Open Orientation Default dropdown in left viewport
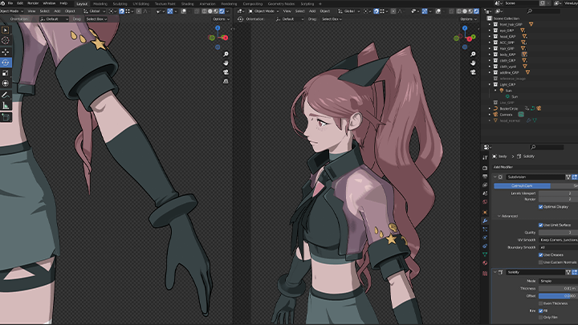This screenshot has height=325, width=578. (x=55, y=18)
